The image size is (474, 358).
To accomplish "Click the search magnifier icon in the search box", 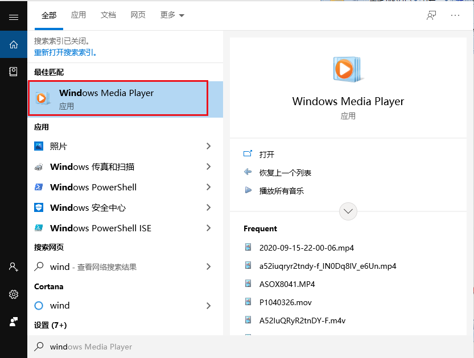I will 39,346.
